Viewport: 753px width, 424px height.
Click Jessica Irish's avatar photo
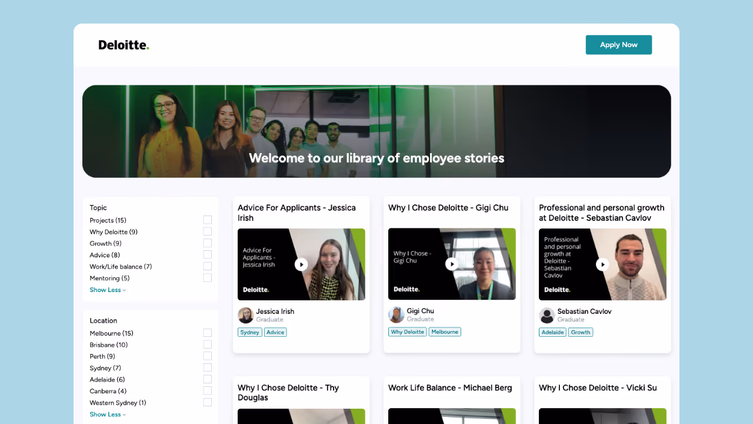point(246,315)
